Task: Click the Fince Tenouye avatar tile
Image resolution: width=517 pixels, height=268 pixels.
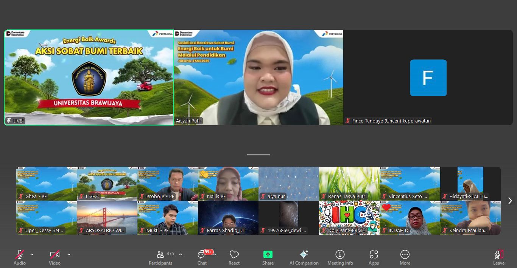Action: 428,77
